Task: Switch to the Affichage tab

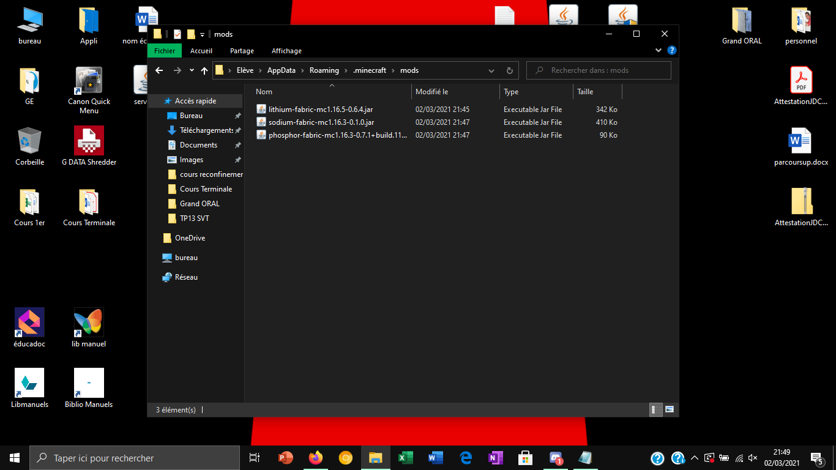Action: pos(286,51)
